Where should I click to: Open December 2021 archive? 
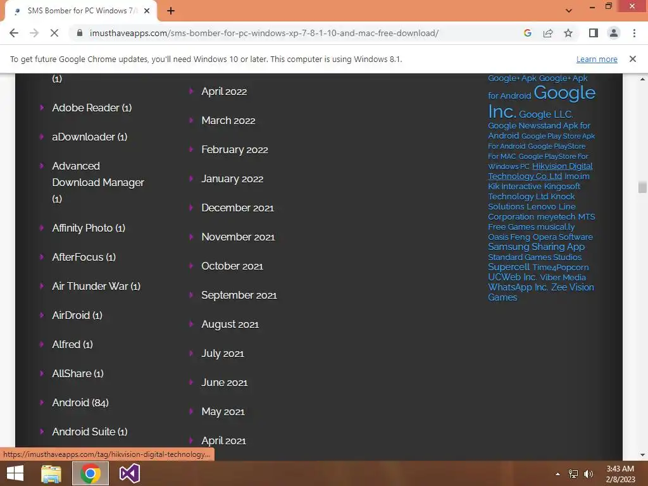[238, 208]
